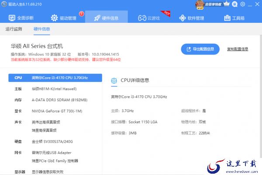Click the 华硕 All Series 台式机 title
The height and width of the screenshot is (175, 262).
coord(37,46)
